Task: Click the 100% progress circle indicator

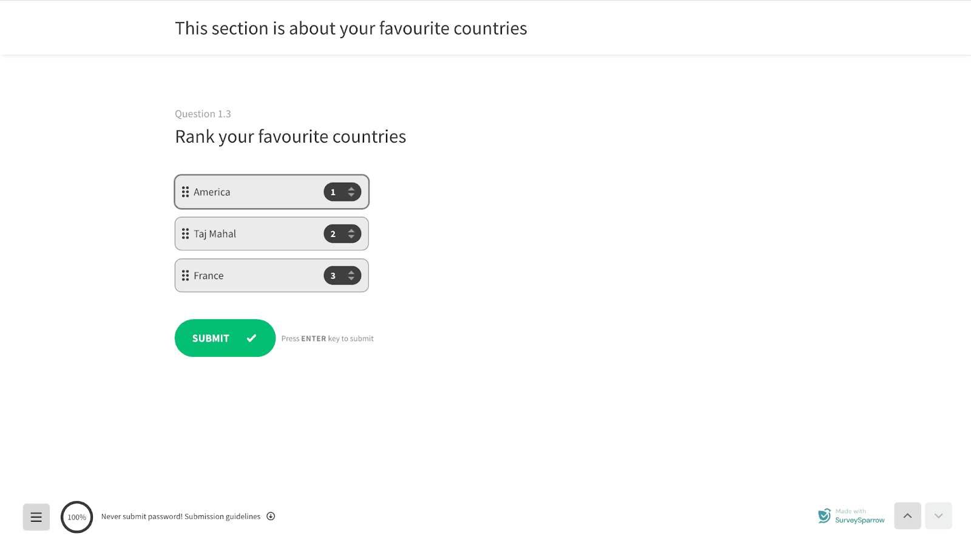Action: [76, 517]
